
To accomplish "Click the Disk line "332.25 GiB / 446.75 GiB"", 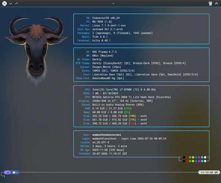I will pos(110,116).
